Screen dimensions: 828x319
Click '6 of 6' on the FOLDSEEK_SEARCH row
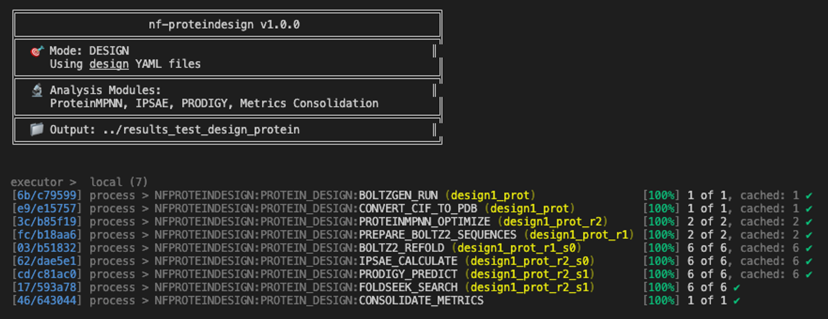707,288
